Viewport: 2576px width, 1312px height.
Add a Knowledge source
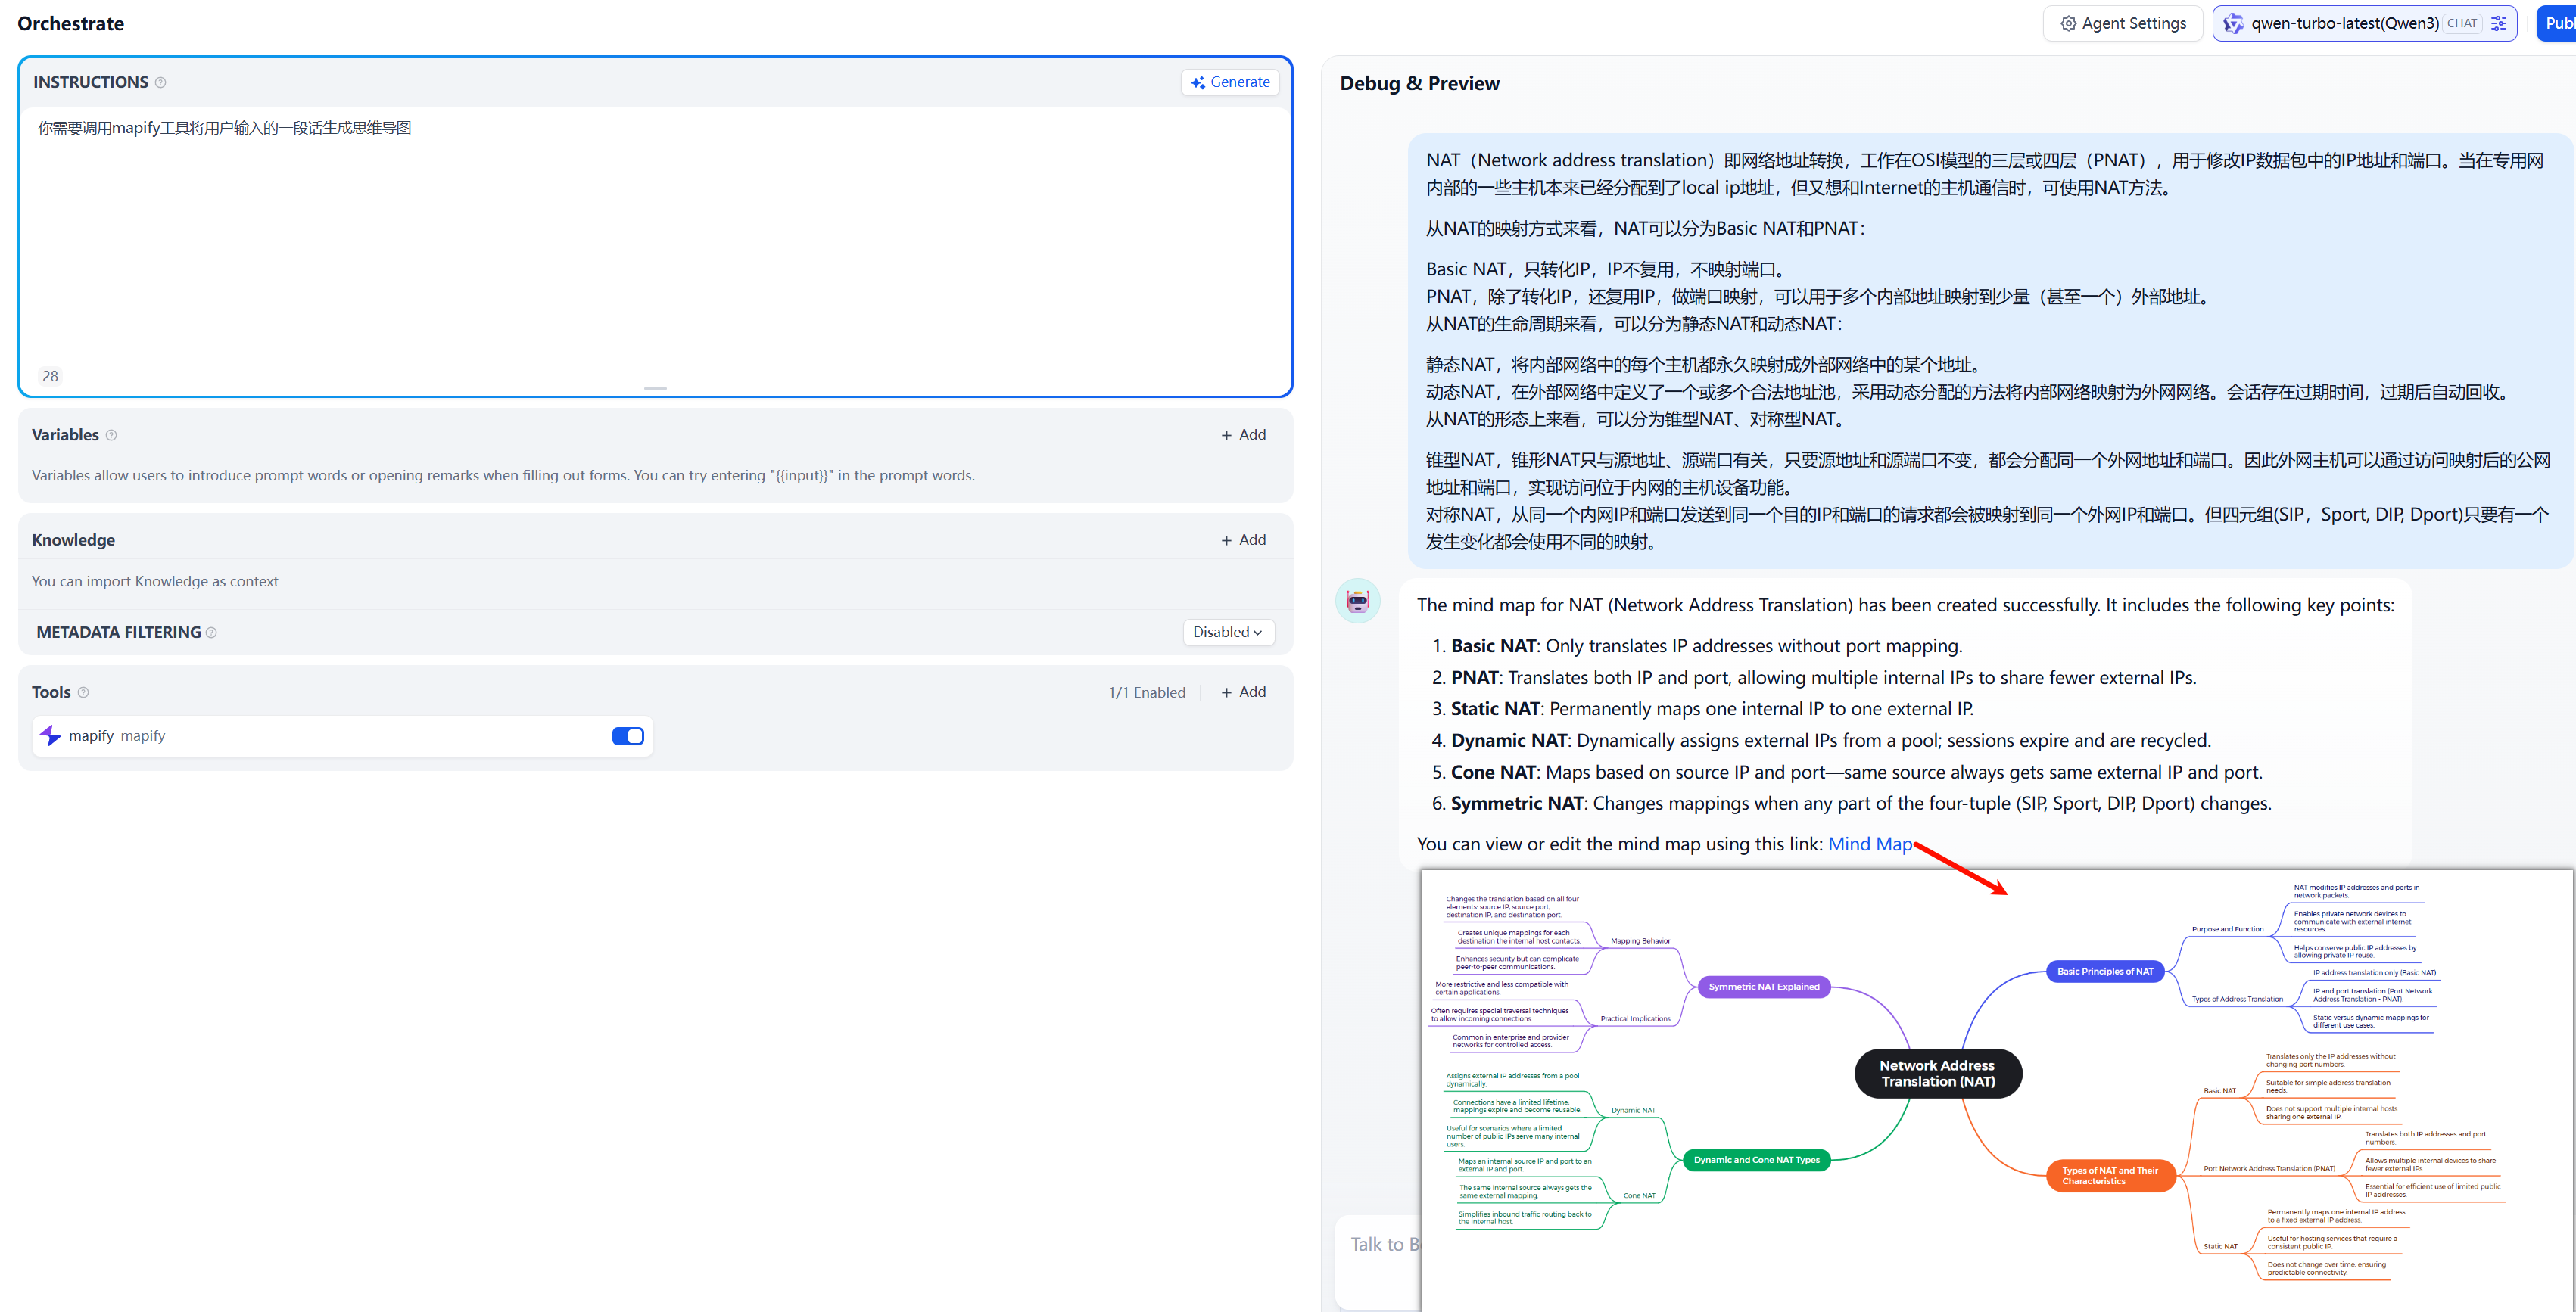tap(1243, 539)
